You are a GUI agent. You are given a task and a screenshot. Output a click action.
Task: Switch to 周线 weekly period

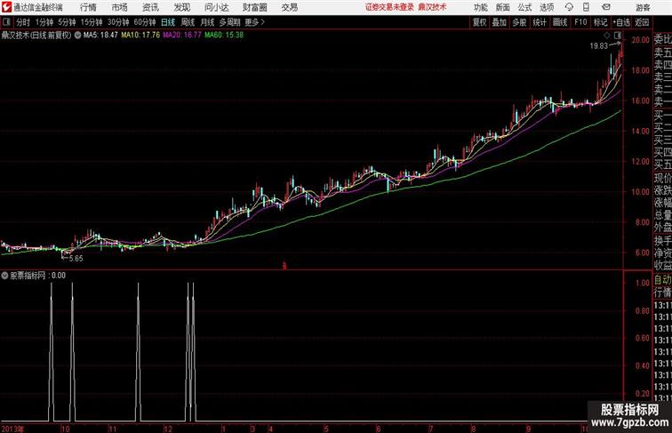188,22
